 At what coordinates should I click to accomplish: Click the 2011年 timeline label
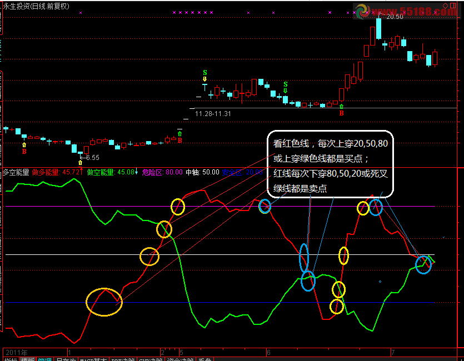[17, 353]
